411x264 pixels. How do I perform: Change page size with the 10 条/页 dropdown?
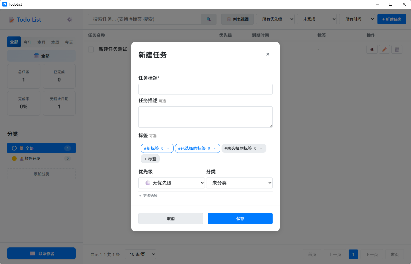(140, 254)
